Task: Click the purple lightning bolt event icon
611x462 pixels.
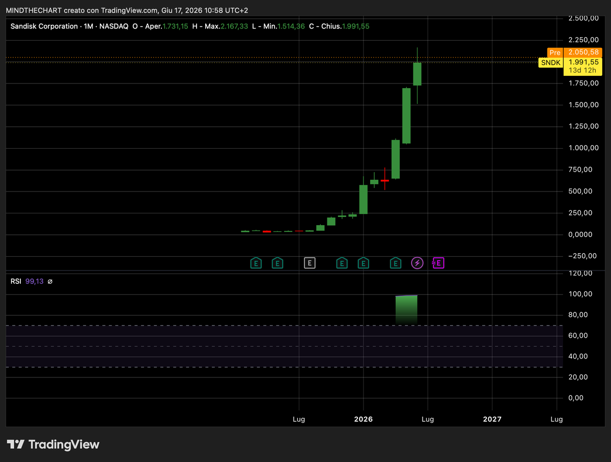Action: (417, 263)
